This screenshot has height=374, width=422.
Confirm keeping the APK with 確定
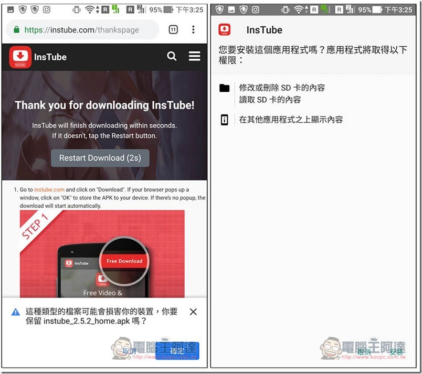177,350
